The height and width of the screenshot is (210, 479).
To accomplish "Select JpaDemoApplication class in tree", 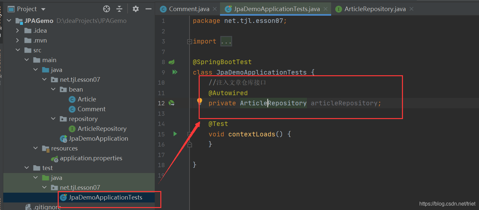I will click(94, 138).
